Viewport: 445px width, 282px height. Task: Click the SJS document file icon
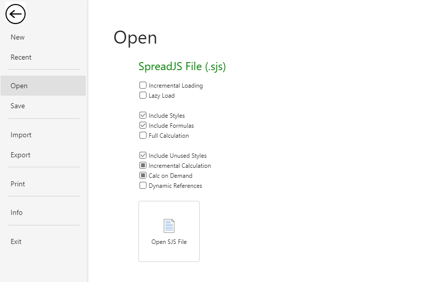[x=169, y=226]
